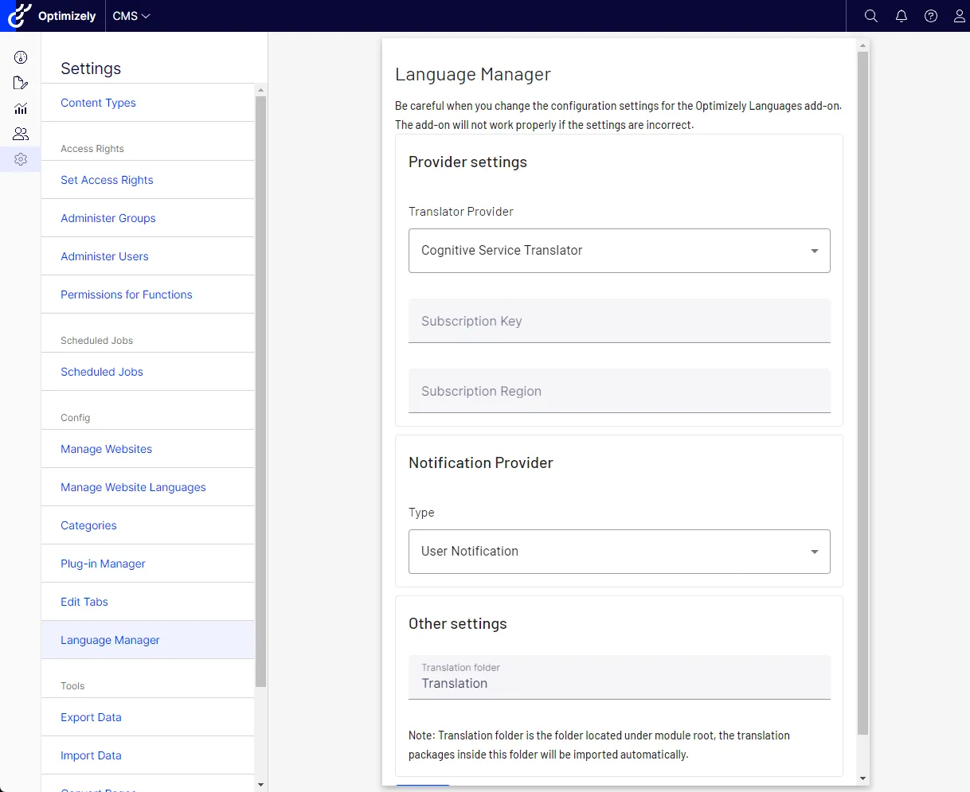Click the Translator Provider dropdown arrow
The height and width of the screenshot is (792, 970).
pos(815,251)
